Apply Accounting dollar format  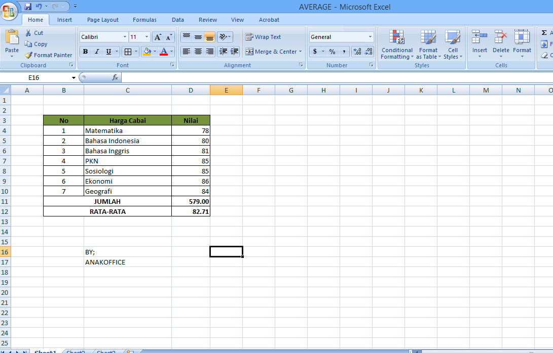pos(315,52)
